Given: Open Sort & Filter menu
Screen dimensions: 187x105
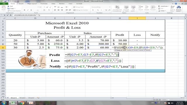Looking at the screenshot, I should click(x=172, y=8).
